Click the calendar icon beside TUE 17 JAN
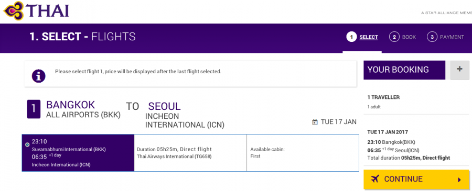472x191 pixels. tap(315, 122)
